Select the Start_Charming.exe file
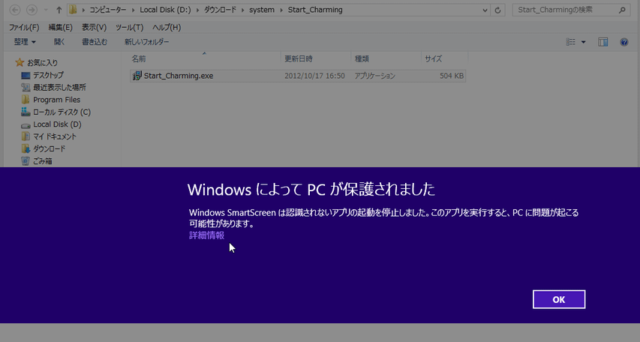This screenshot has width=640, height=342. (298, 76)
